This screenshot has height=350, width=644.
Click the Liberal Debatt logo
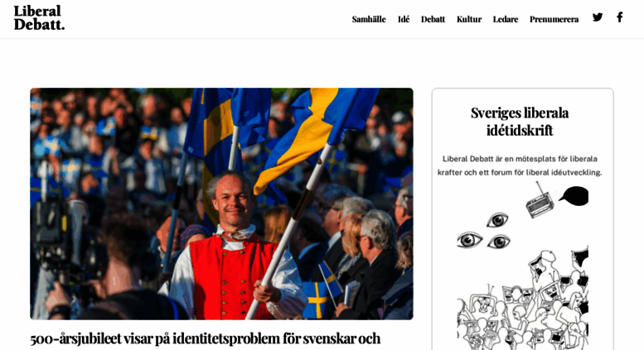[39, 18]
